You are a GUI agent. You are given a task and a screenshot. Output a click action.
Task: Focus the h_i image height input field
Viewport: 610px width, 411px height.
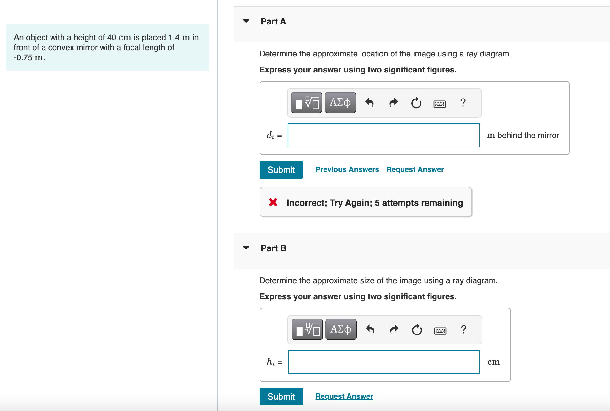[384, 362]
